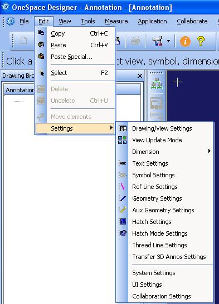
Task: Click the orange Info toolbar icon
Action: point(185,41)
